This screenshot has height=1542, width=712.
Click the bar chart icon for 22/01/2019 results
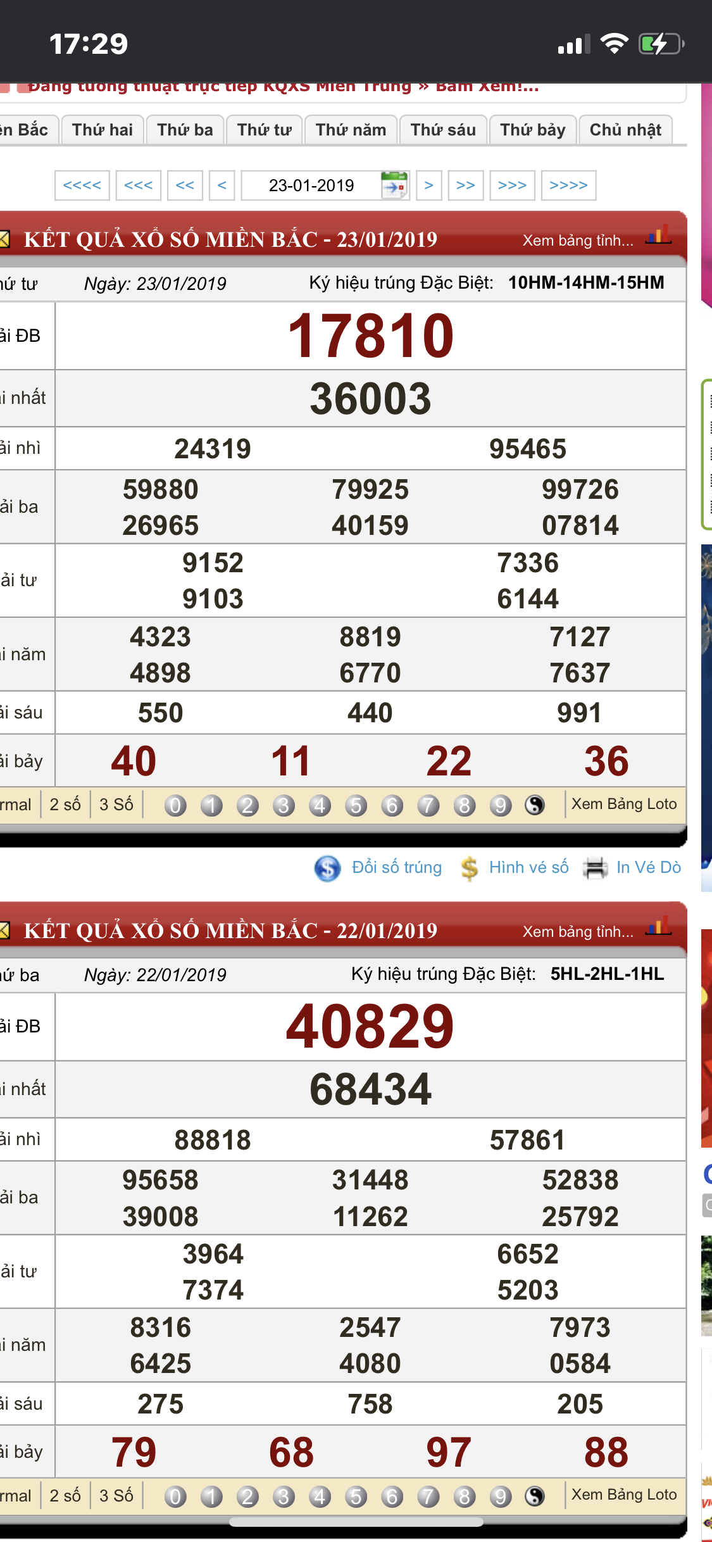(658, 927)
